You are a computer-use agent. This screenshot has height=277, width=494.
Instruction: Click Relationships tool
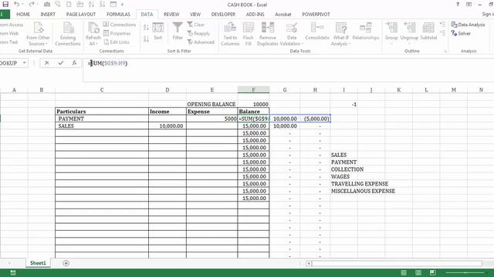tap(365, 32)
